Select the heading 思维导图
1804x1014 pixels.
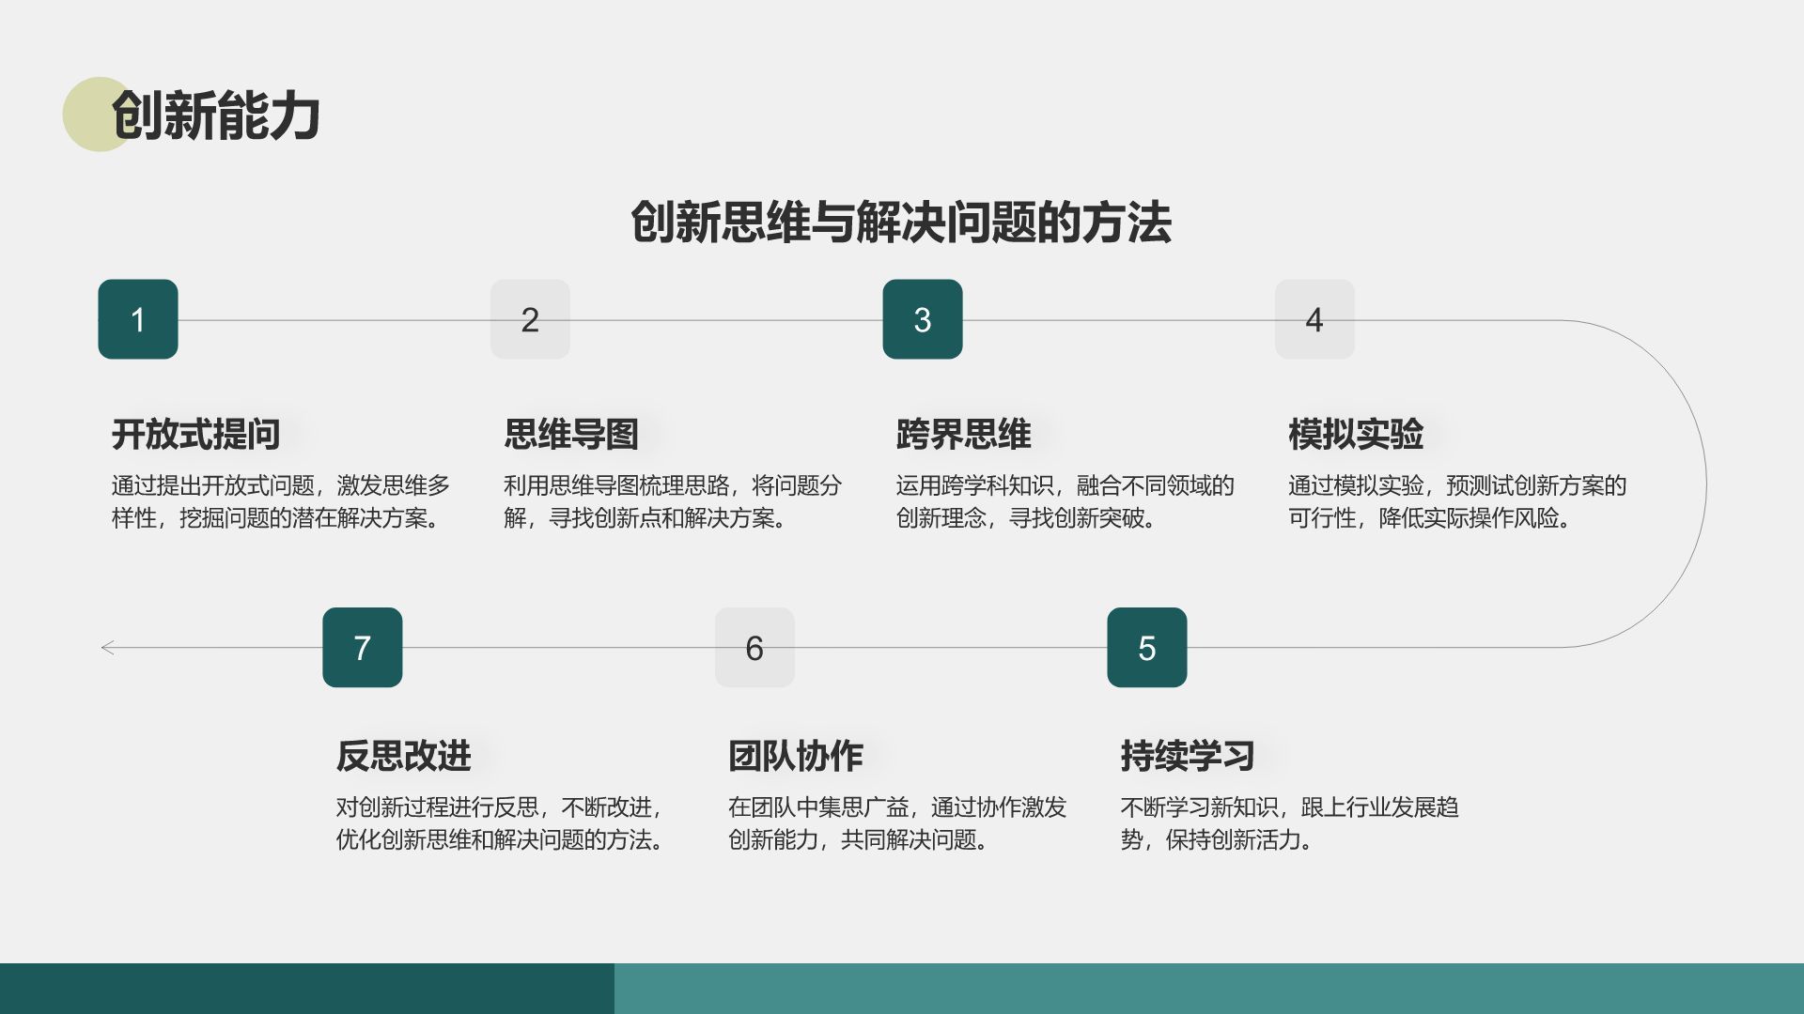571,434
